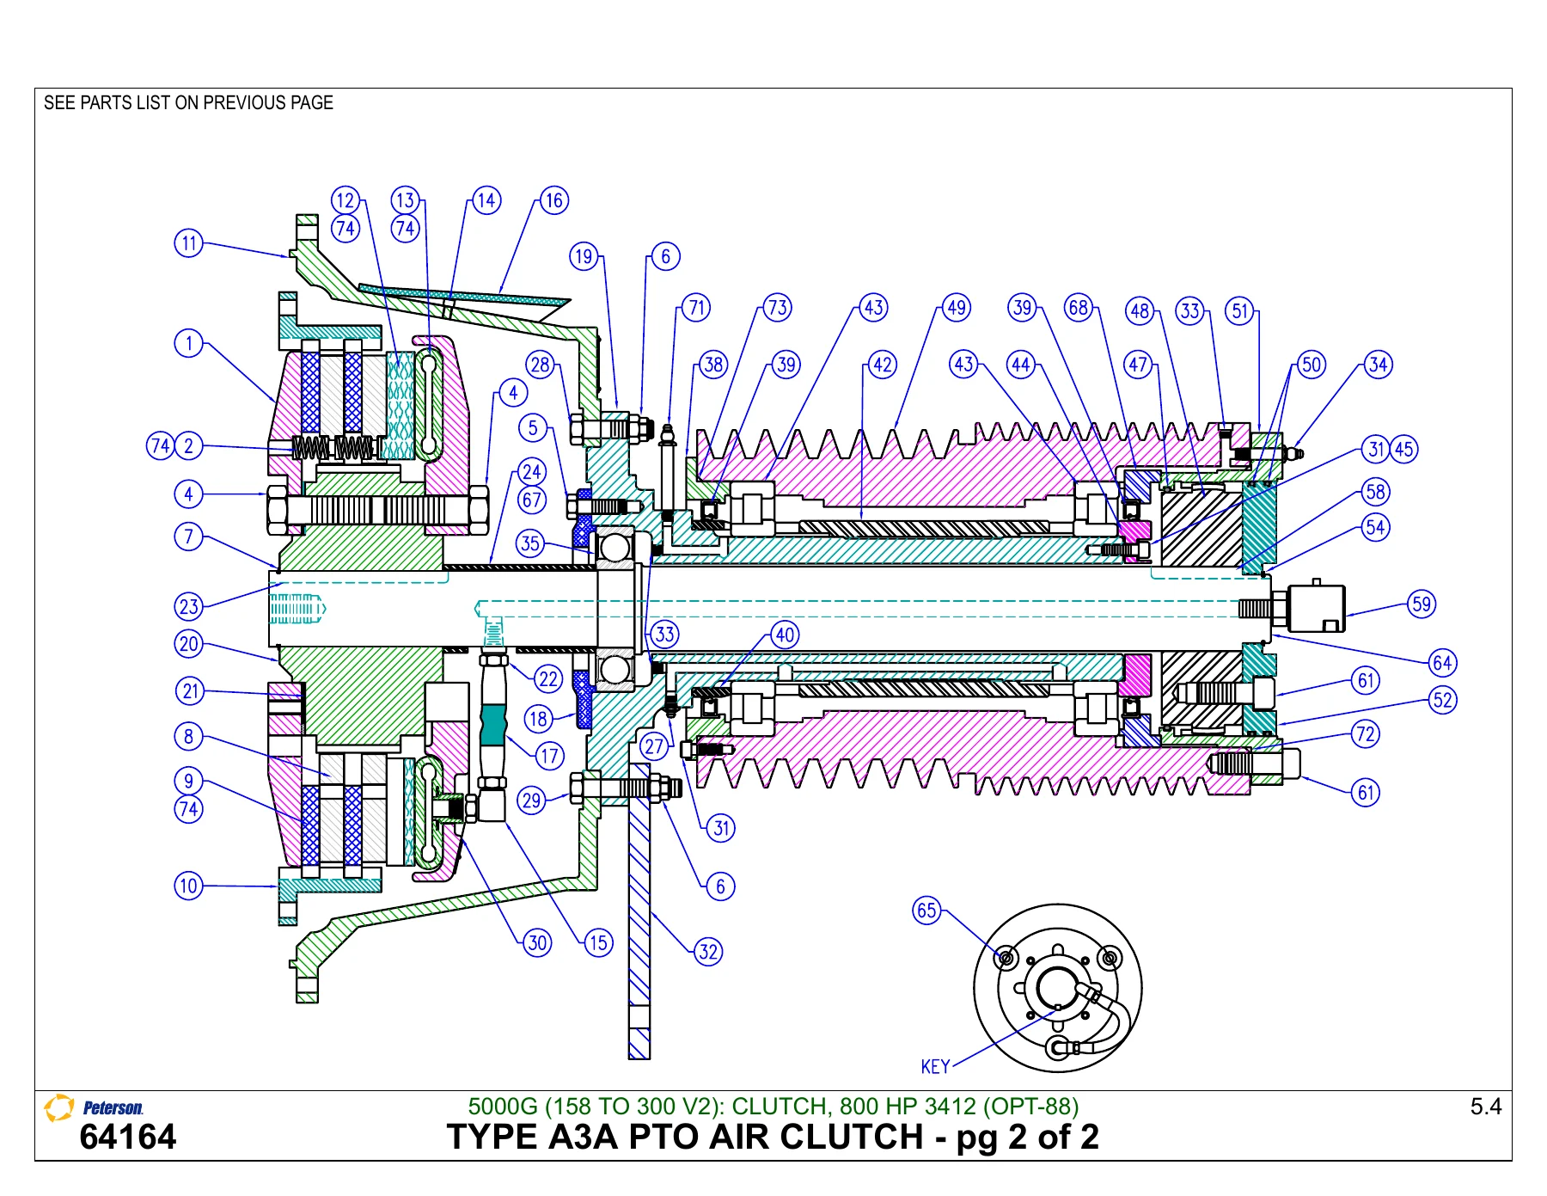Pick callout bubble 52
Viewport: 1547px width, 1196px height.
coord(1443,700)
